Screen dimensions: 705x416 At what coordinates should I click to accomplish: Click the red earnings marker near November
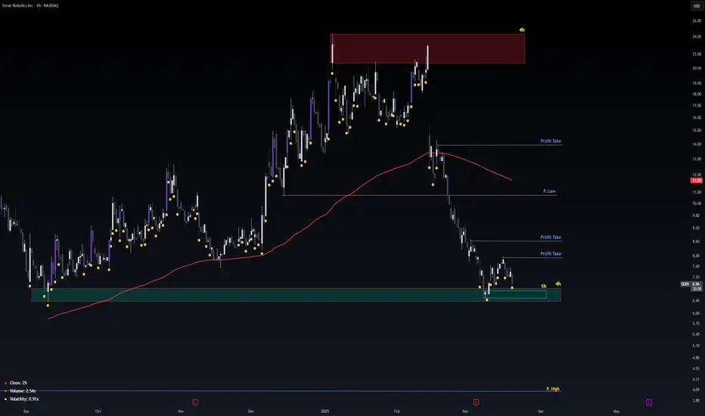tap(195, 402)
